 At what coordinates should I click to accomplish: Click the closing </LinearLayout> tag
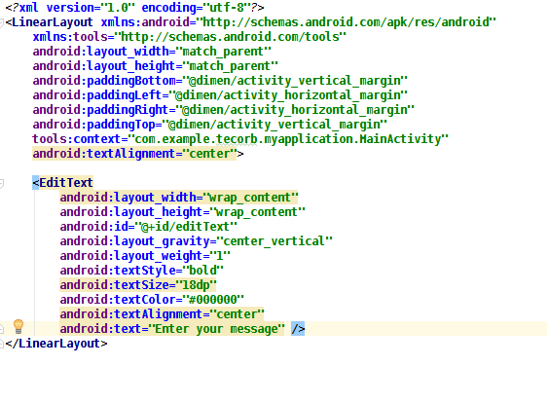(56, 344)
